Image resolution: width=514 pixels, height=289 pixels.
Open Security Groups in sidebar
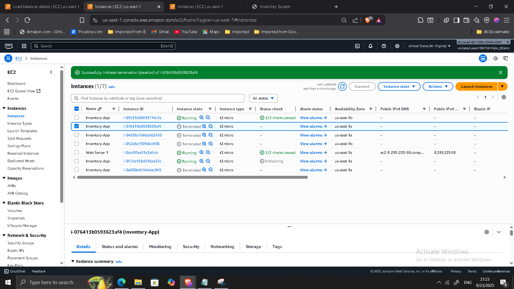click(21, 243)
